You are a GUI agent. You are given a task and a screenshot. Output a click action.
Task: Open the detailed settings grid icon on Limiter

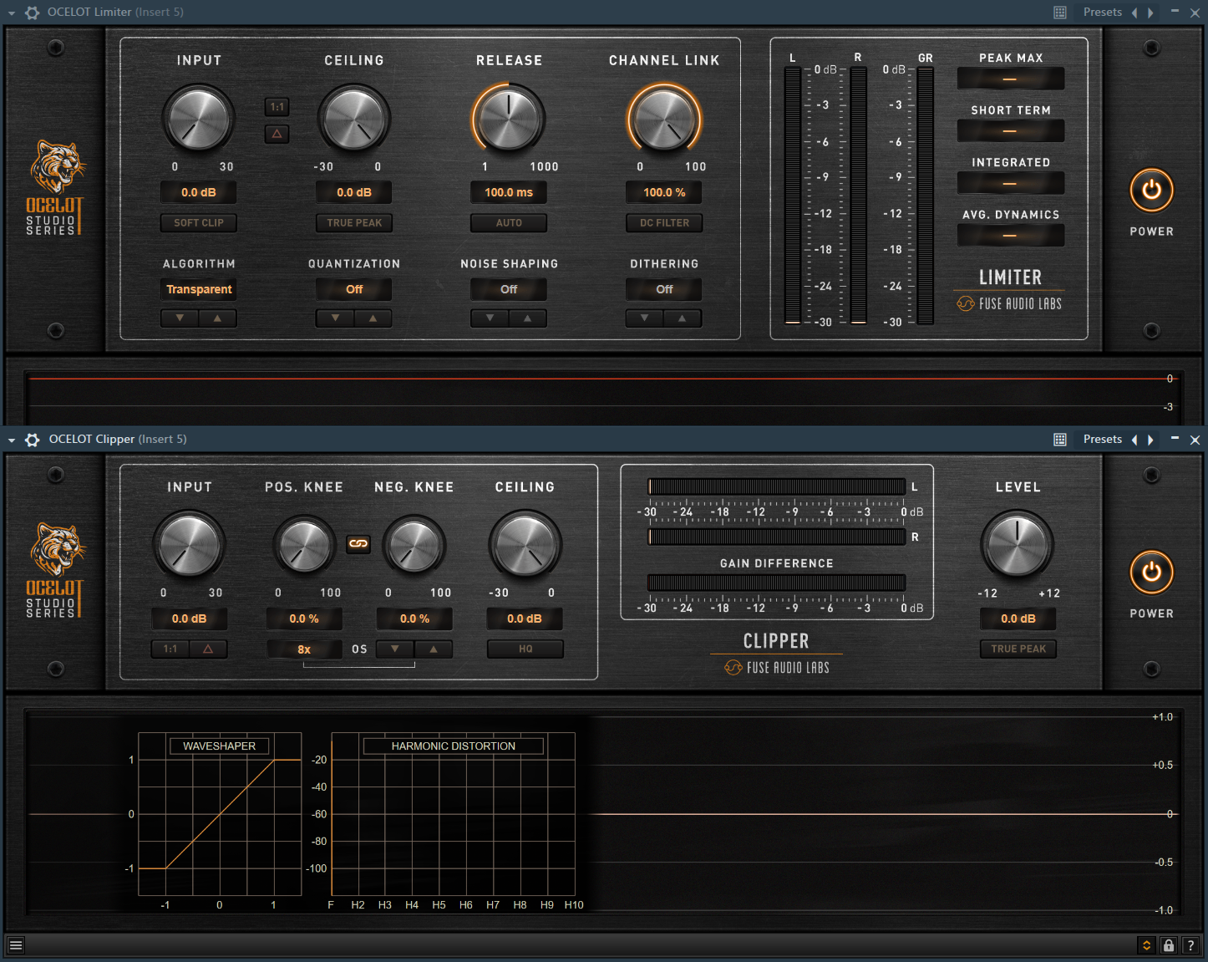coord(1059,12)
